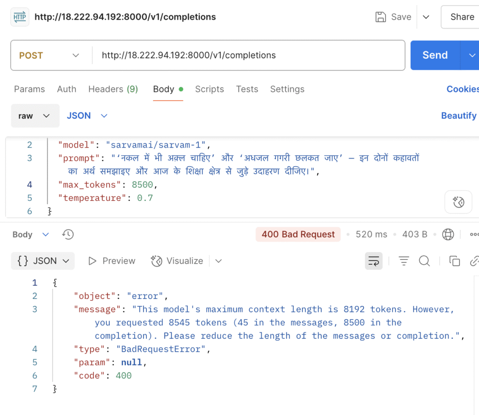
Task: Copy the response using copy icon
Action: (454, 261)
